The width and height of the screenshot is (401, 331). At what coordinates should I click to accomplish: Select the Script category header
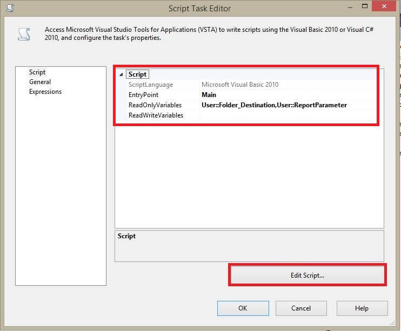pos(137,74)
